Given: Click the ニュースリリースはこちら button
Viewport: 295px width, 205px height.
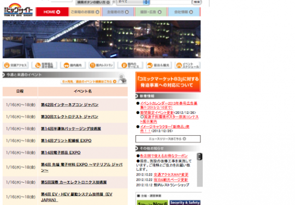Looking at the screenshot, I should tap(168, 139).
